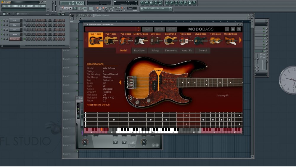Click the SAVE preset button

pos(147,29)
